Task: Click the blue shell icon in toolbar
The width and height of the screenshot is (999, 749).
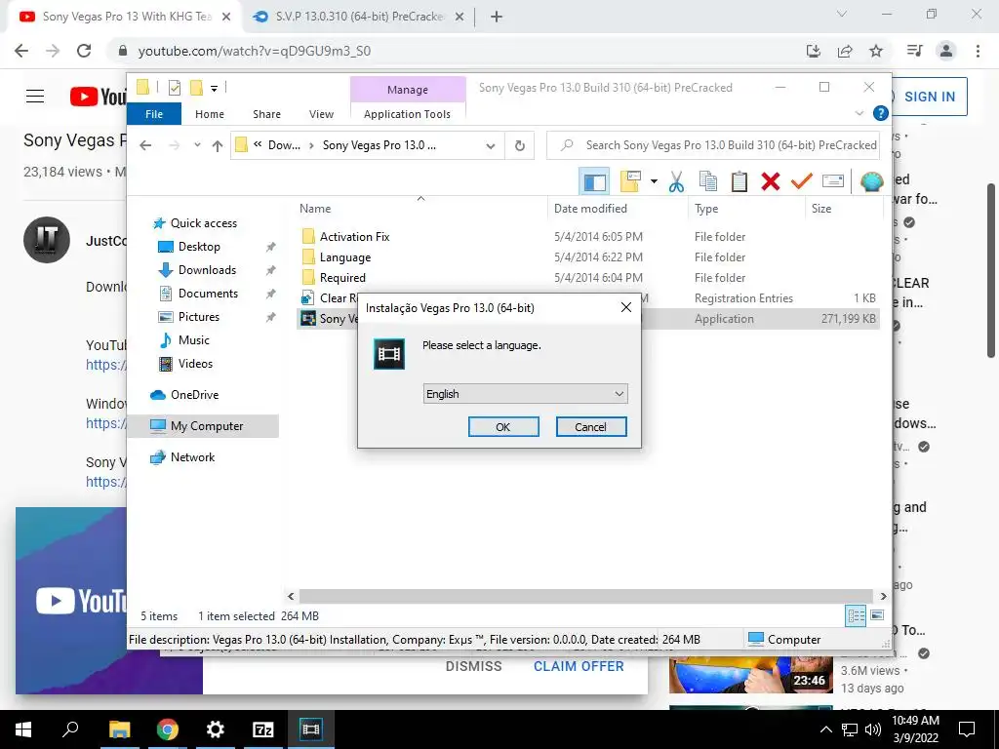Action: (x=871, y=181)
